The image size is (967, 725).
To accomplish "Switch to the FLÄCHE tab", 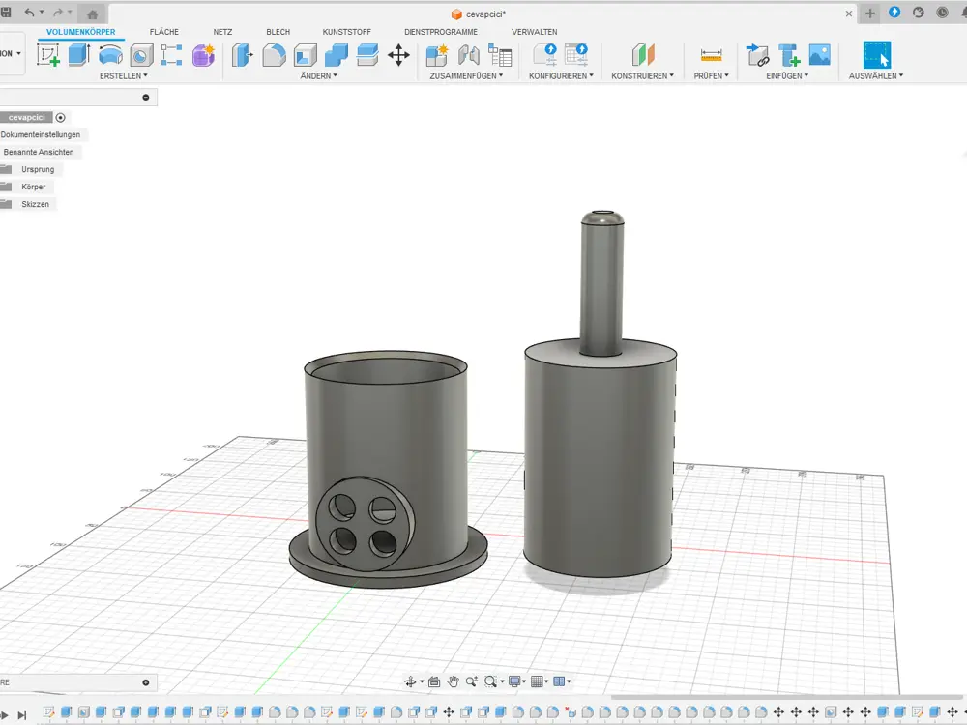I will pyautogui.click(x=164, y=32).
